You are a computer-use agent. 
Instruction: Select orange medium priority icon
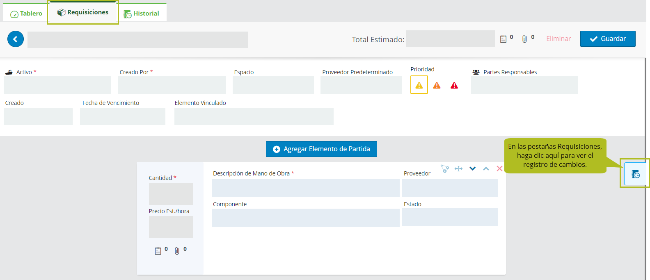[437, 85]
